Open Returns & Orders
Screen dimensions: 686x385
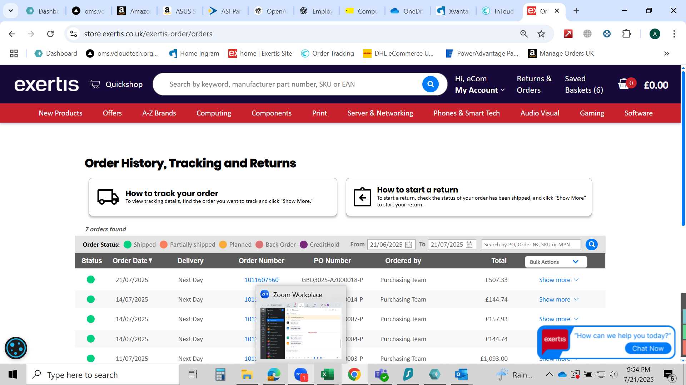coord(534,84)
